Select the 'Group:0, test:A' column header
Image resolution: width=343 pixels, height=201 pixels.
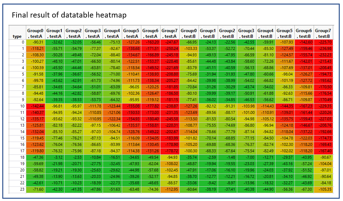tap(36, 33)
